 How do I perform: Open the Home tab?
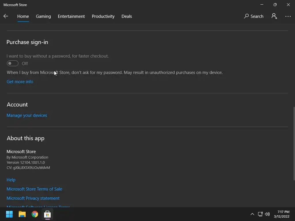tap(23, 16)
